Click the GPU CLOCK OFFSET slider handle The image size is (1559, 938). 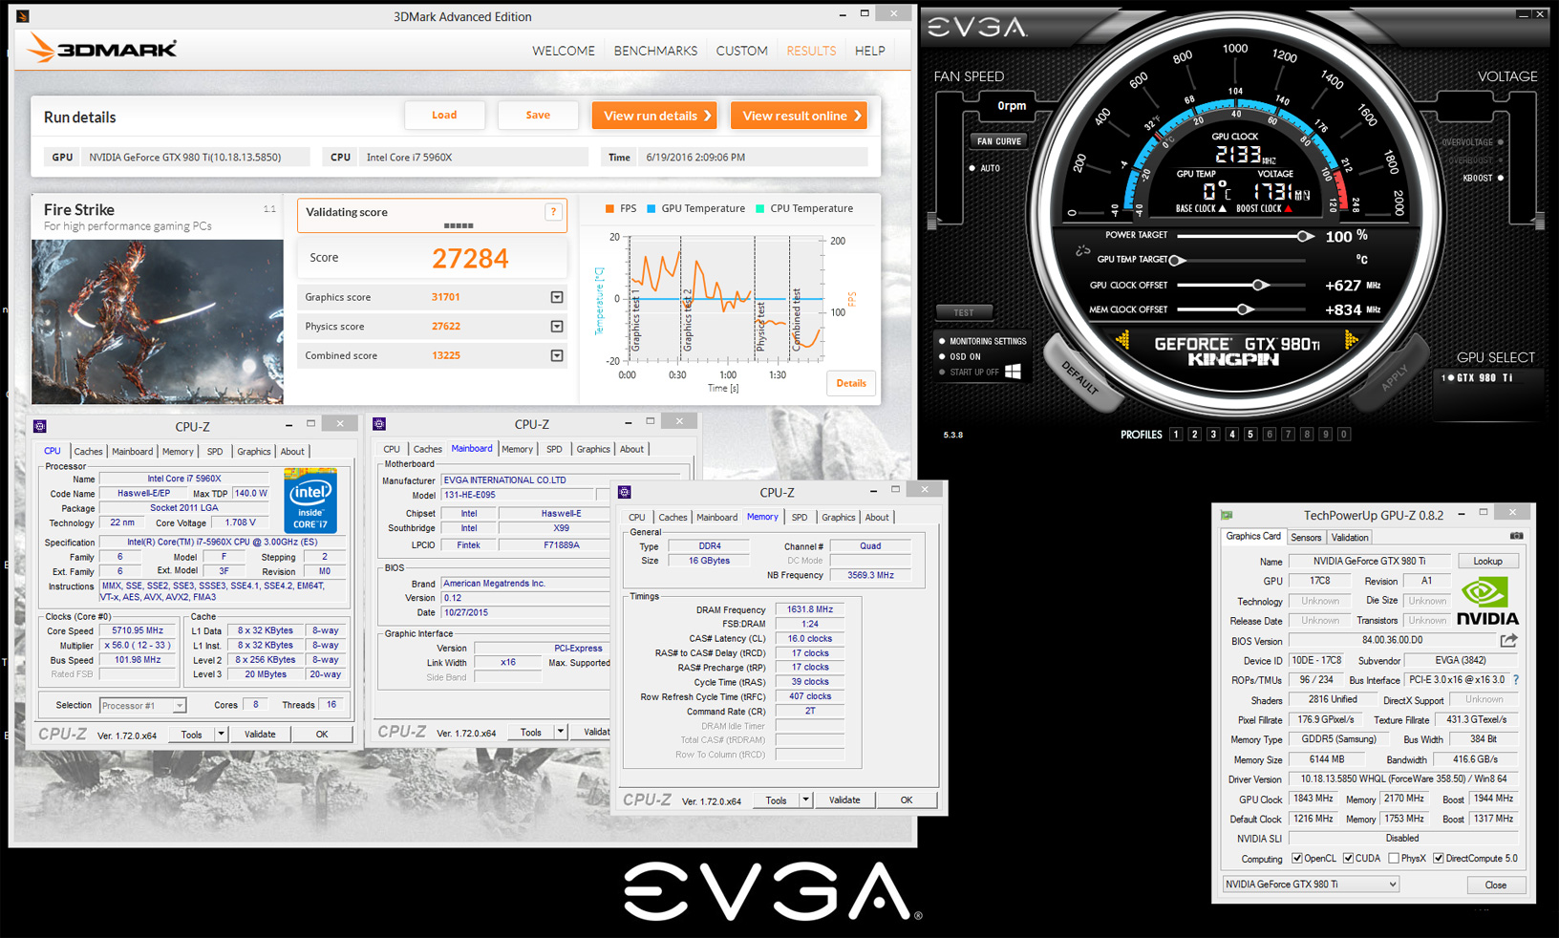1259,285
